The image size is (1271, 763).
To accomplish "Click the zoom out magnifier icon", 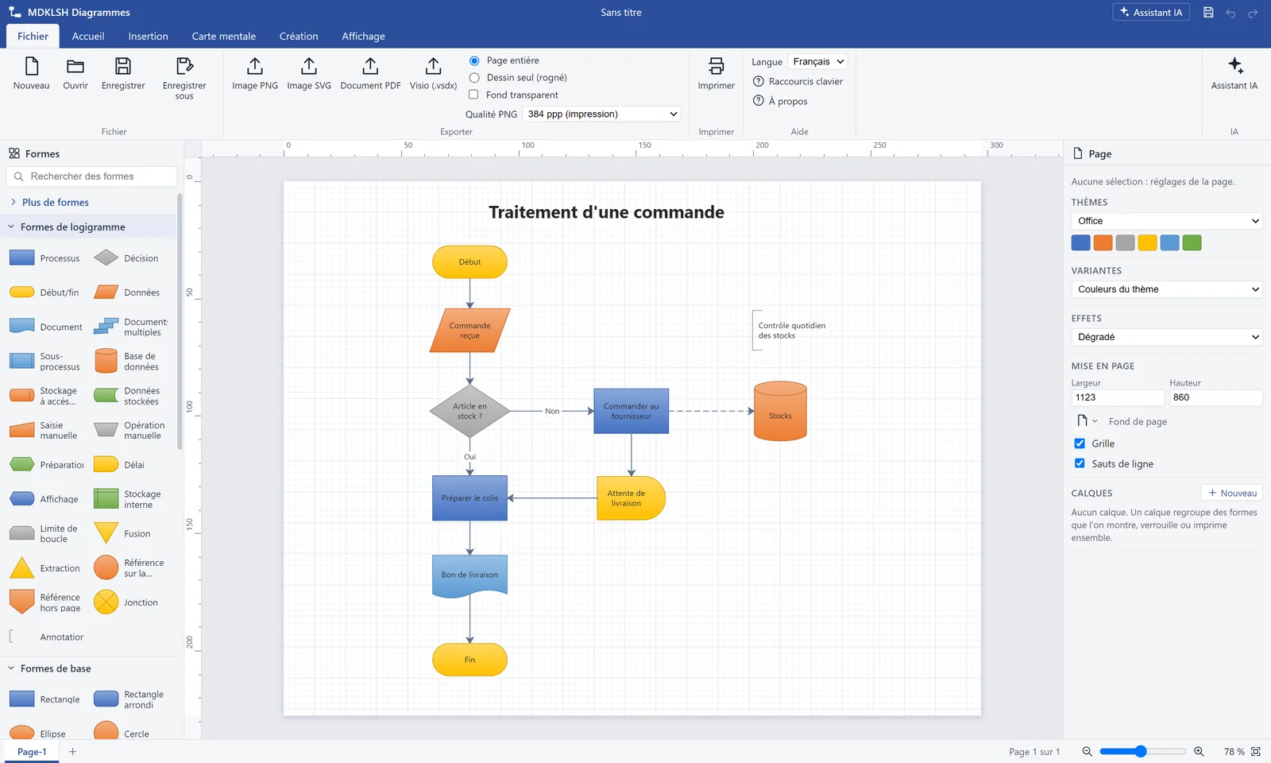I will [x=1087, y=752].
